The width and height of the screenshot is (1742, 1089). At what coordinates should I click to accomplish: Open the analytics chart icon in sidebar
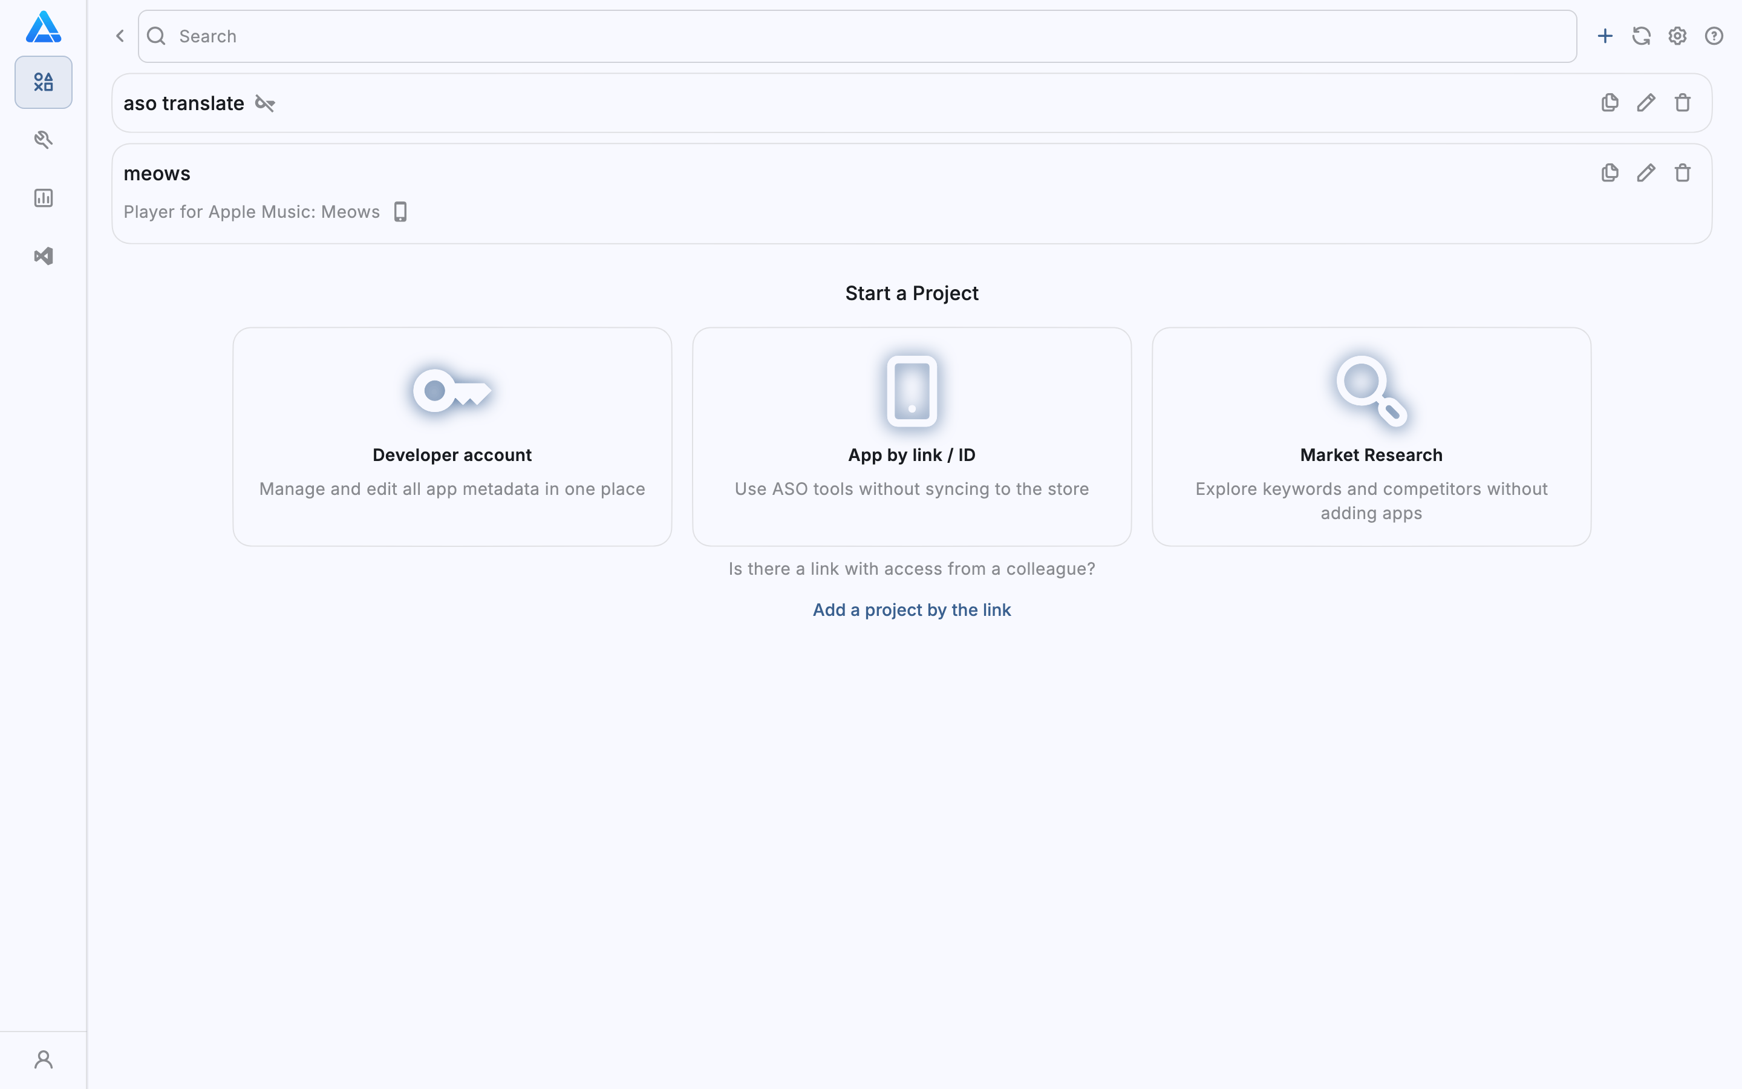click(43, 198)
